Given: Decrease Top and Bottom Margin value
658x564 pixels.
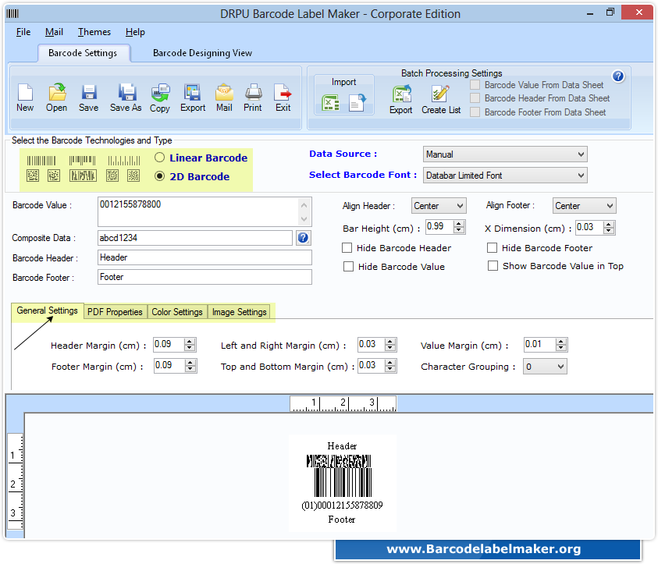Looking at the screenshot, I should coord(390,369).
